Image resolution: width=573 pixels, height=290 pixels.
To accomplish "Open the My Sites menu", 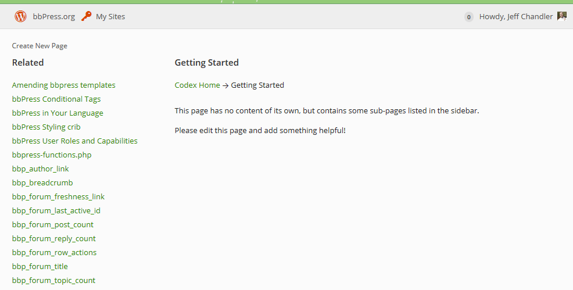I will [x=110, y=16].
